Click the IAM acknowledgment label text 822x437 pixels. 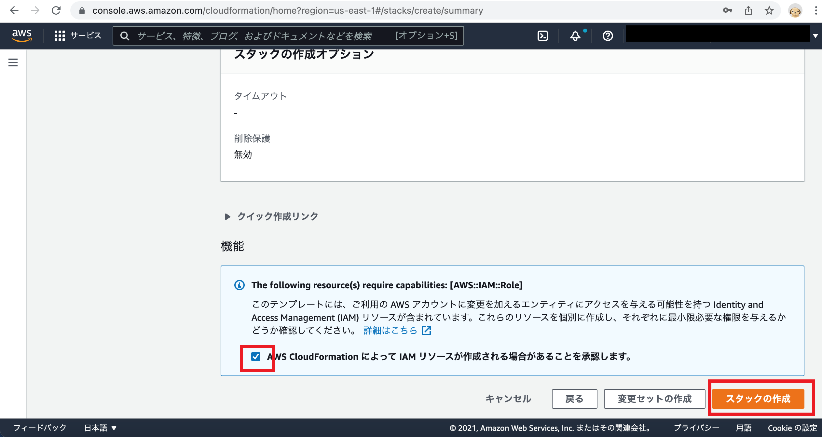[449, 357]
